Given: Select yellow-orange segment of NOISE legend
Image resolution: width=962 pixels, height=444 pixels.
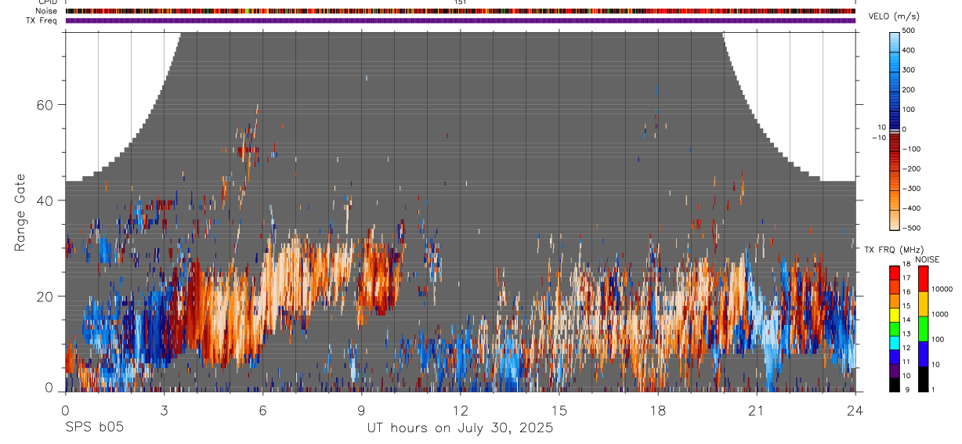Looking at the screenshot, I should click(923, 304).
